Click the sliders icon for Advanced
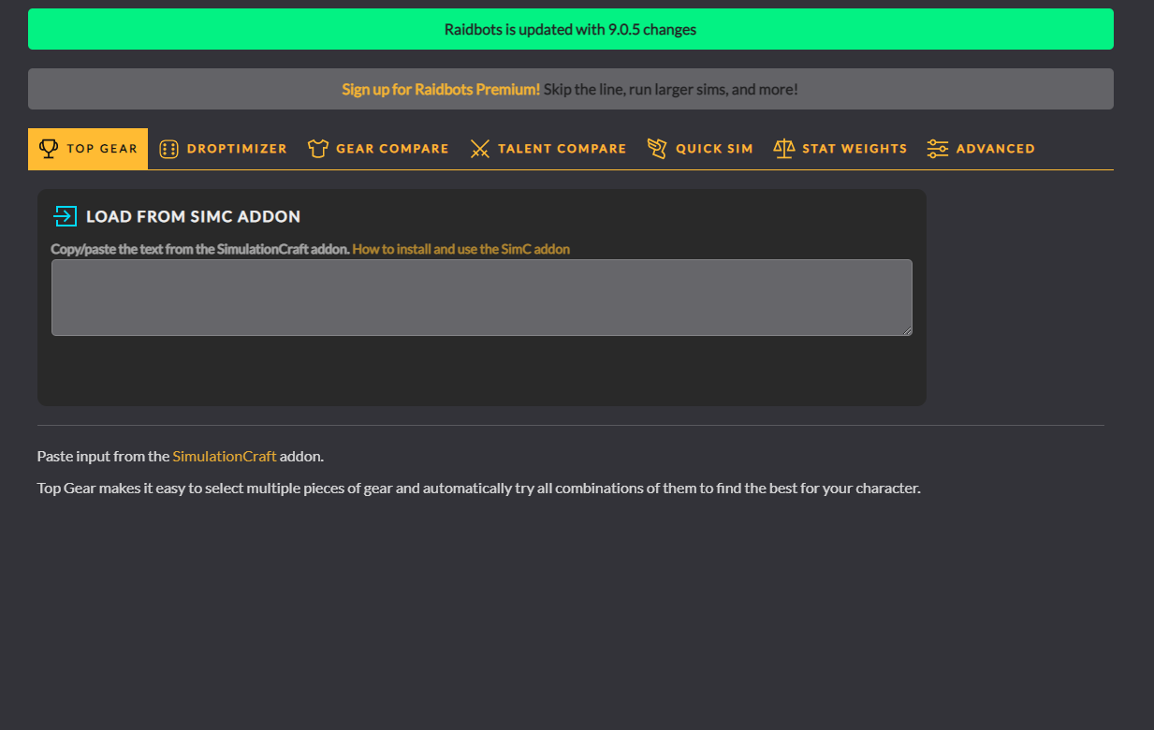 click(x=938, y=149)
